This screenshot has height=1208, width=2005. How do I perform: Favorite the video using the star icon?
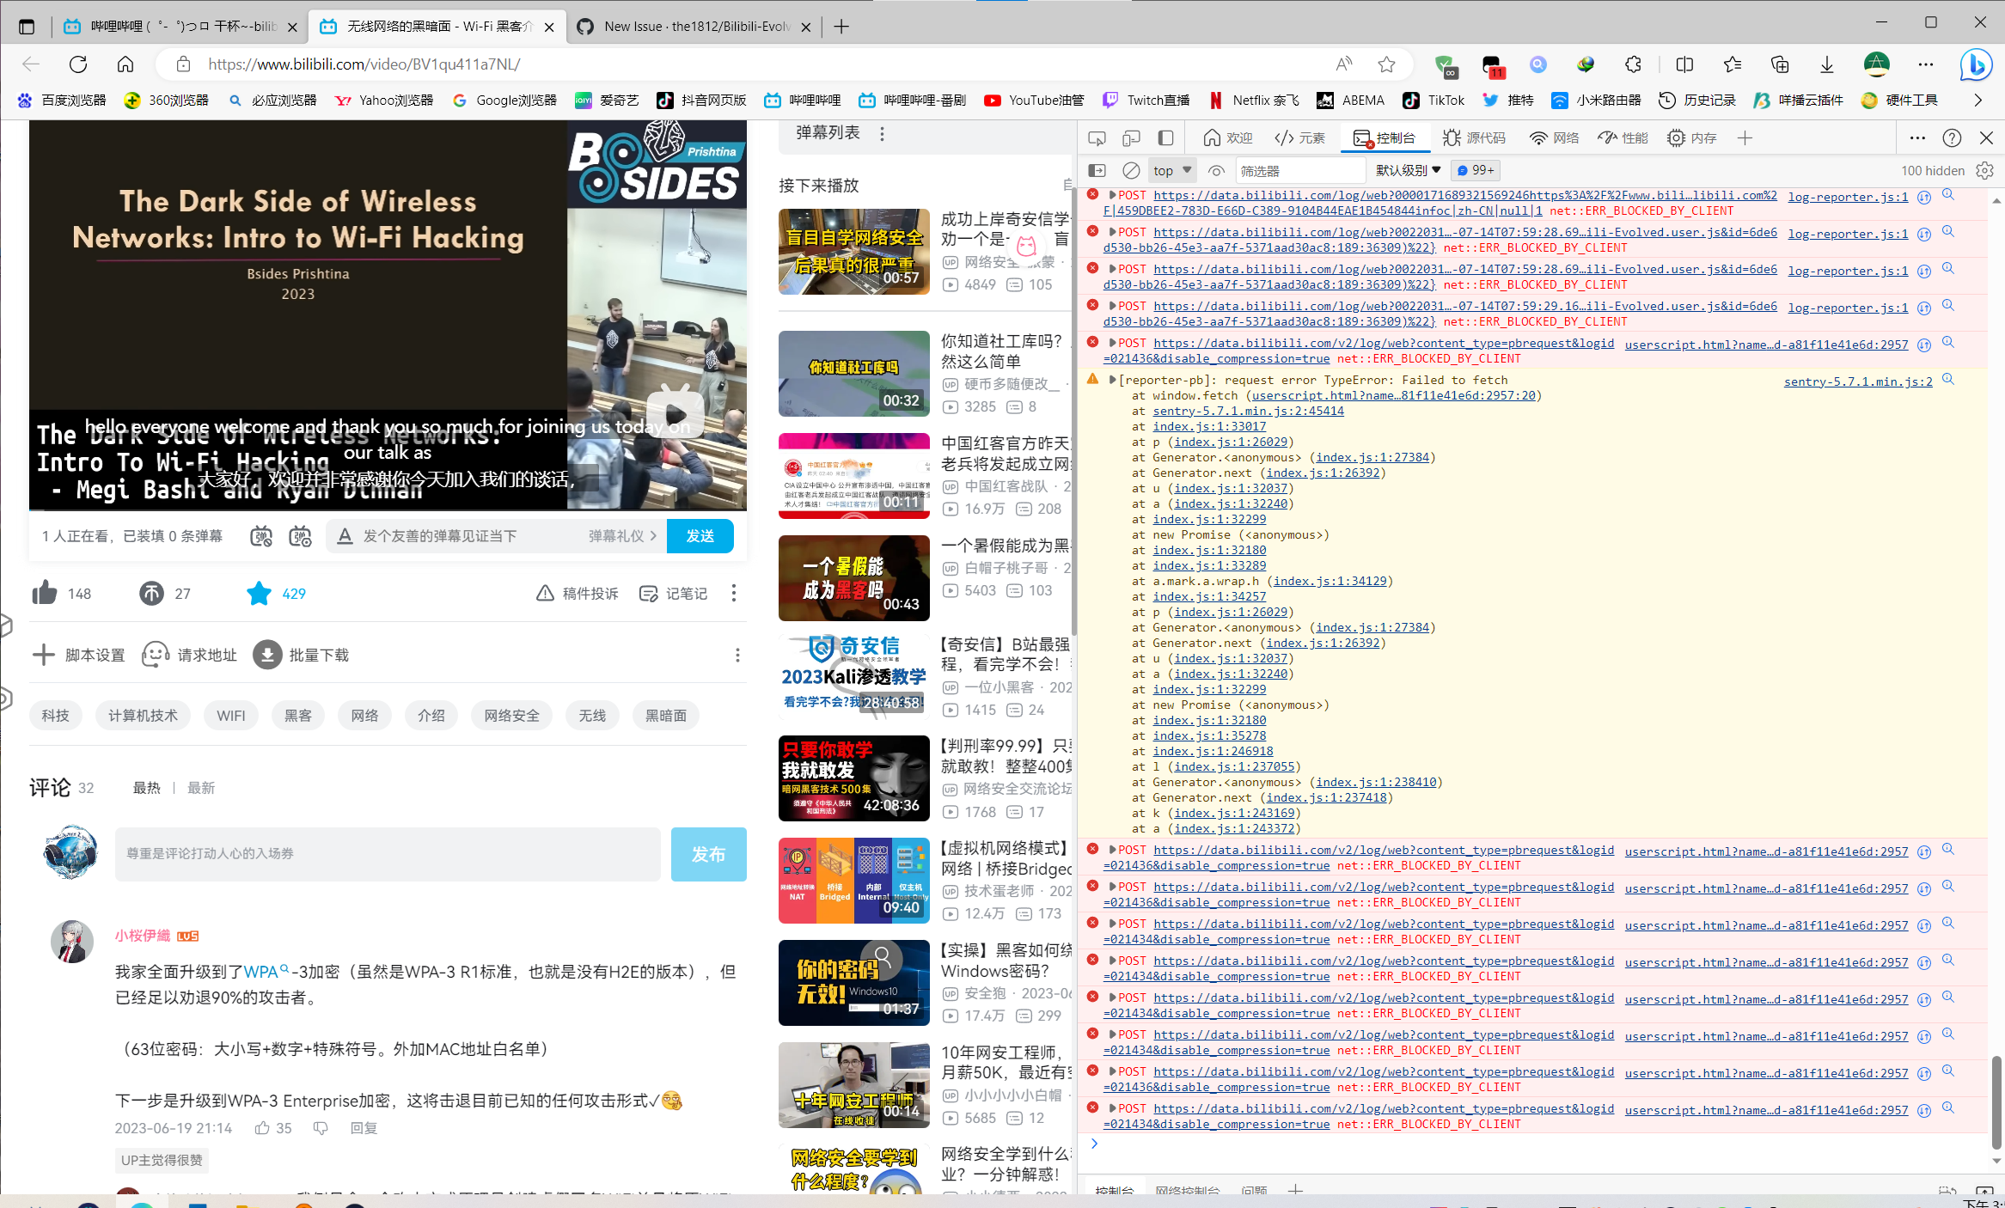tap(259, 593)
